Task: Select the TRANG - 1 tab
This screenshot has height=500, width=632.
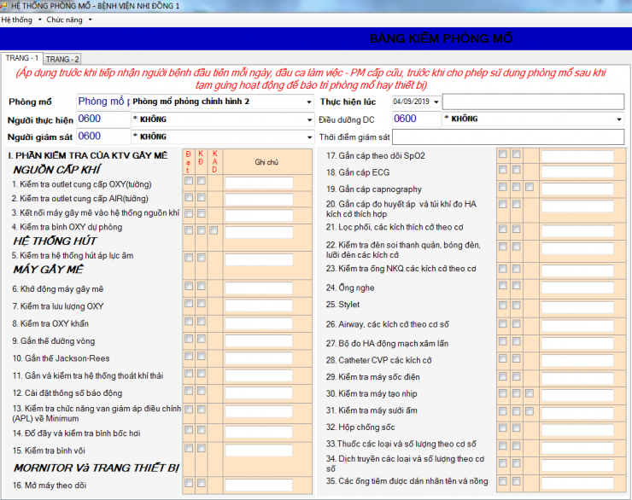Action: click(21, 58)
